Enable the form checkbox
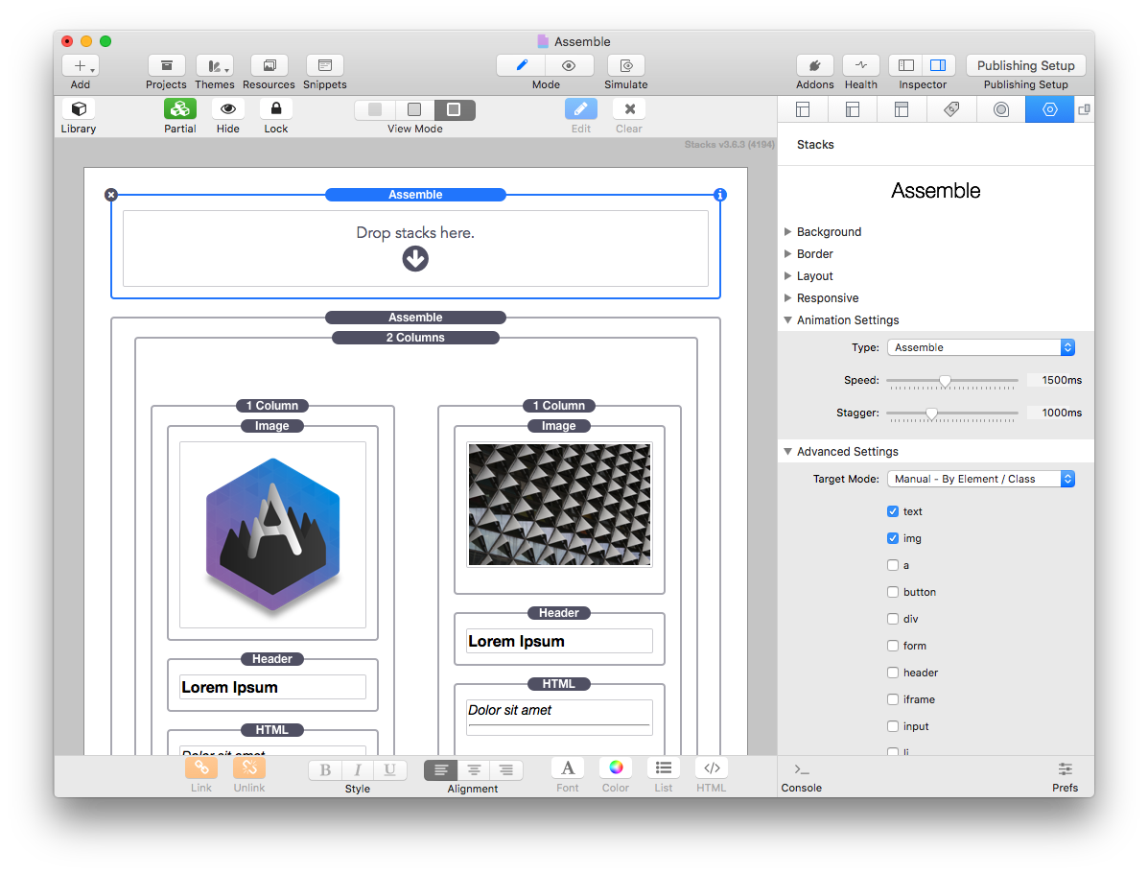Image resolution: width=1148 pixels, height=874 pixels. [893, 646]
